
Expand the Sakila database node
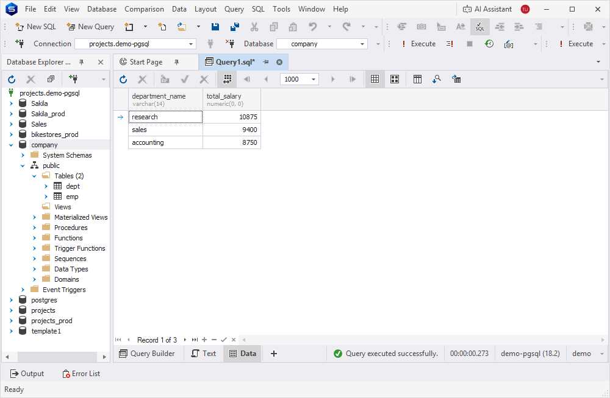pyautogui.click(x=11, y=103)
